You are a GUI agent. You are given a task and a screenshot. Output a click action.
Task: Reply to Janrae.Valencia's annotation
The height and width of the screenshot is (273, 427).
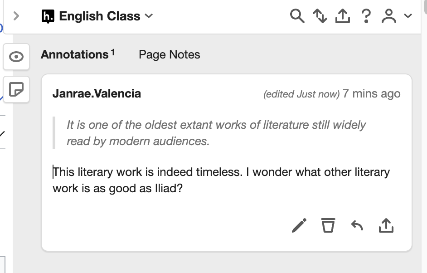pos(357,225)
